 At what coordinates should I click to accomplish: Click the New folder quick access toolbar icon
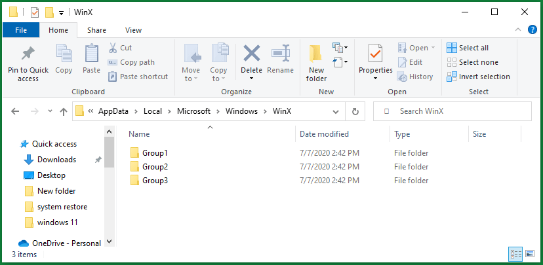click(50, 13)
